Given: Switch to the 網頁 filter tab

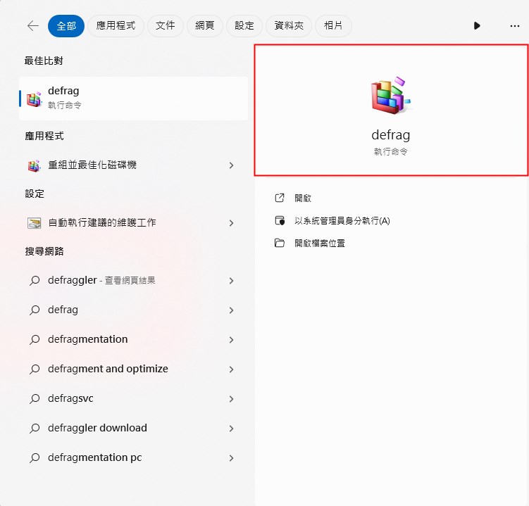Looking at the screenshot, I should [205, 25].
